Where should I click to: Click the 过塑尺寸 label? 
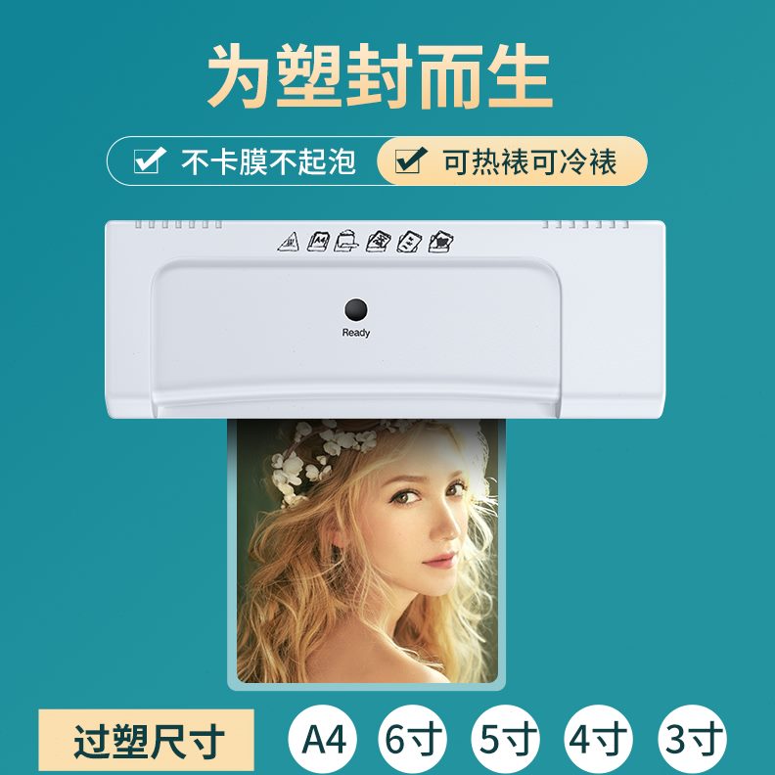147,740
